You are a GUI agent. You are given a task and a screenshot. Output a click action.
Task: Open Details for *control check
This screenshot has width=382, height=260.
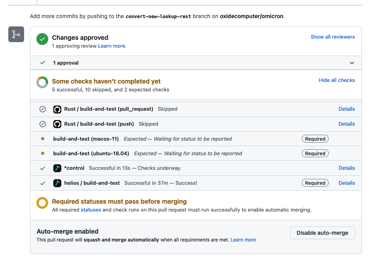point(346,168)
